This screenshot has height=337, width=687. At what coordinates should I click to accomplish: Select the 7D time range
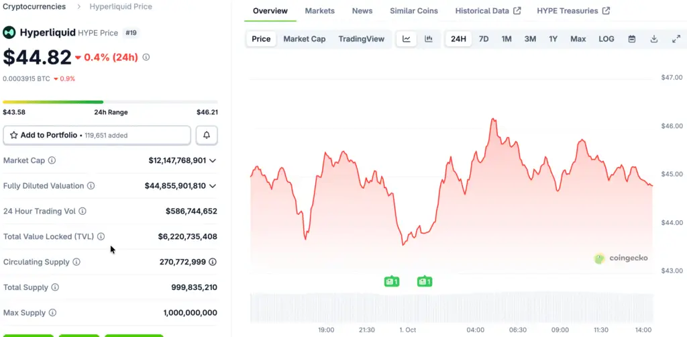click(x=483, y=39)
